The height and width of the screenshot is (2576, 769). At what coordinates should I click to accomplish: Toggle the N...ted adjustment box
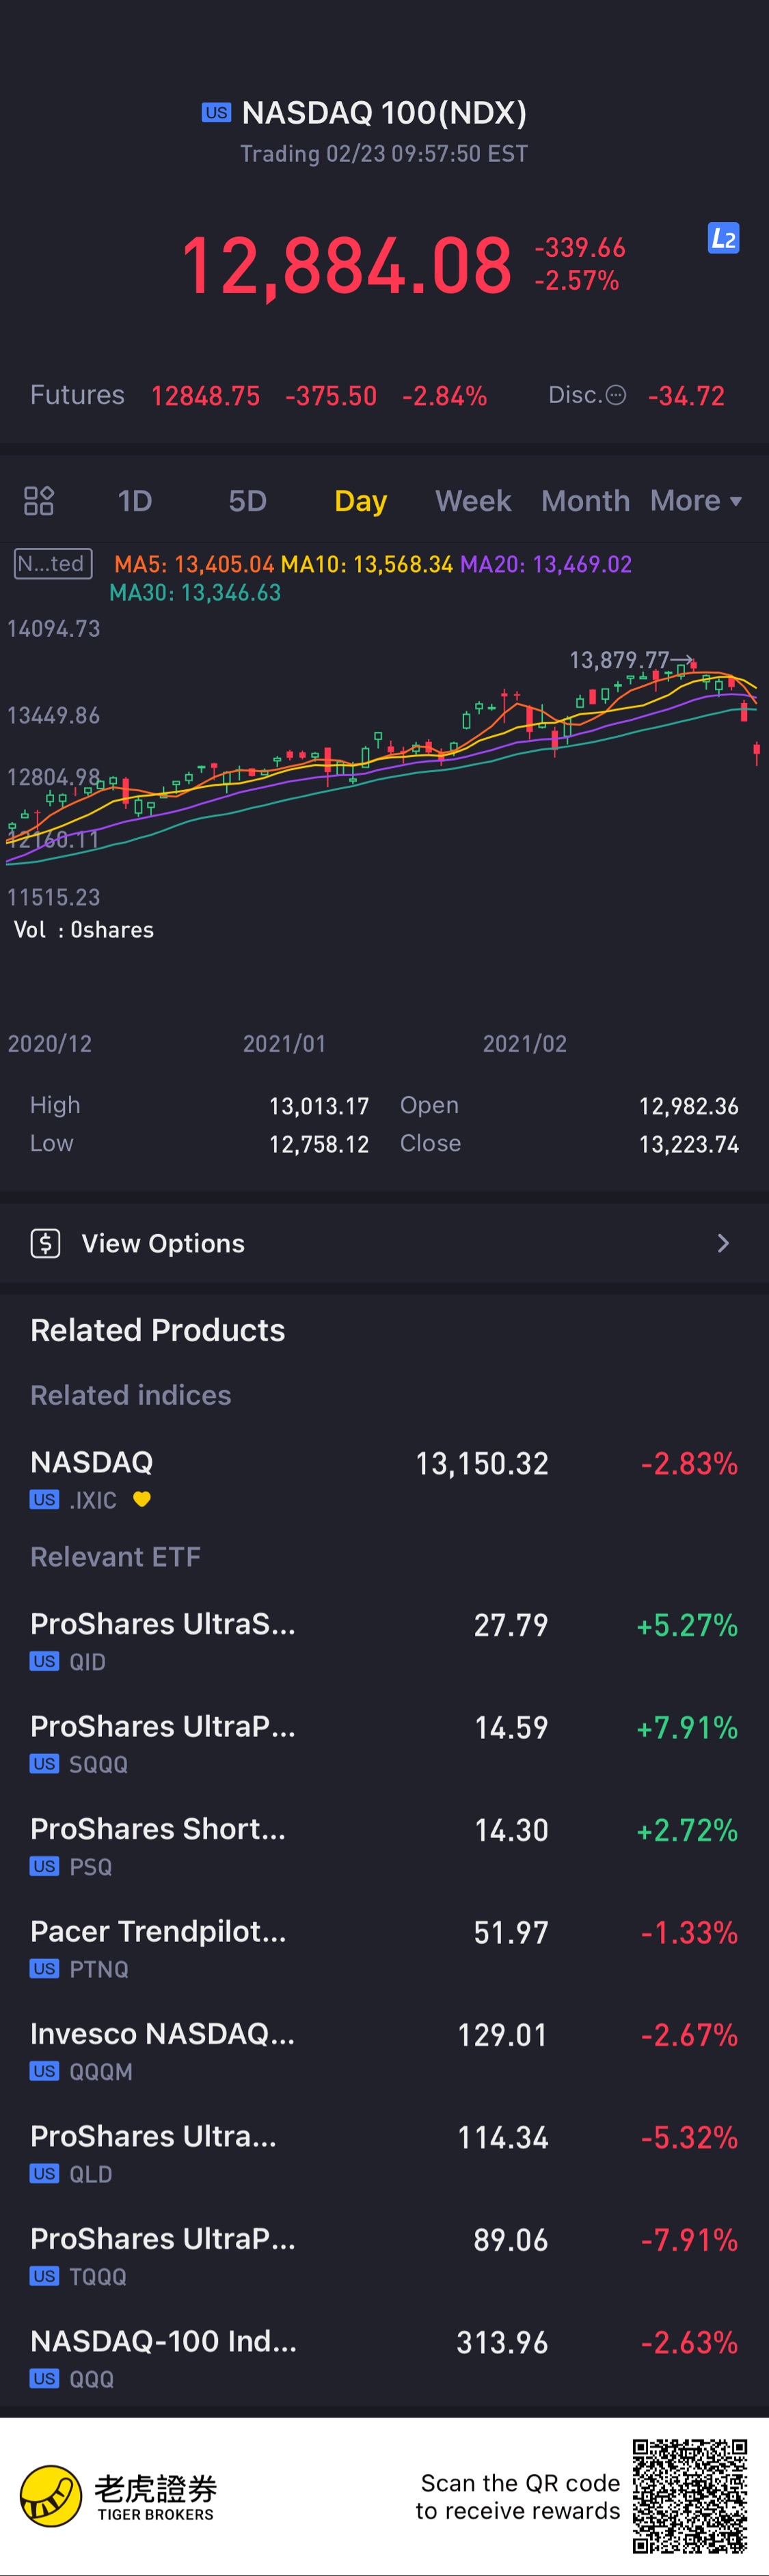(x=54, y=564)
